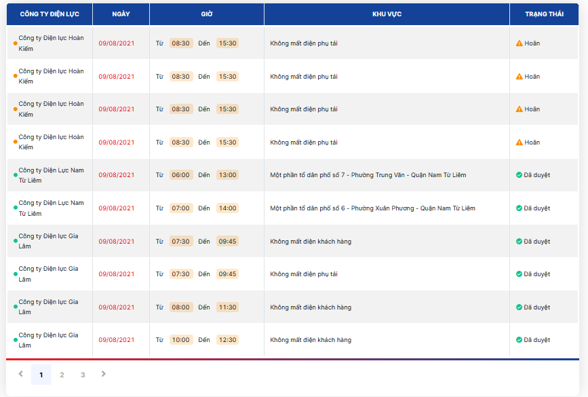This screenshot has height=397, width=588.
Task: Click the TRẠNG THÁI column header
Action: (x=544, y=14)
